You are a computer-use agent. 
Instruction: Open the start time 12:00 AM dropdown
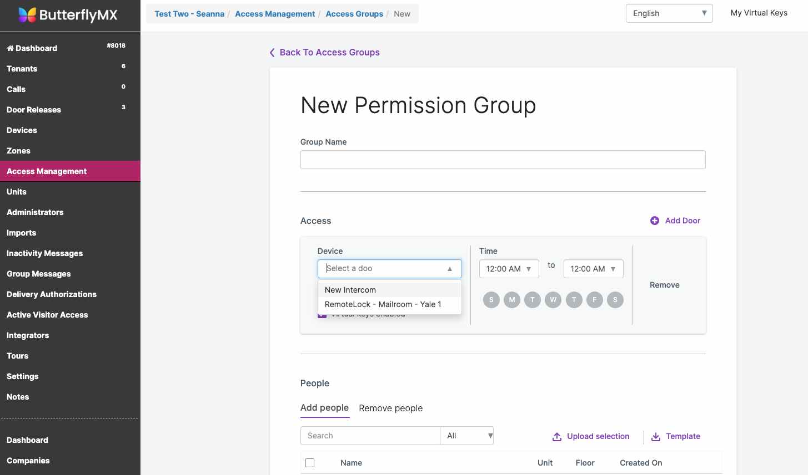[x=509, y=269]
